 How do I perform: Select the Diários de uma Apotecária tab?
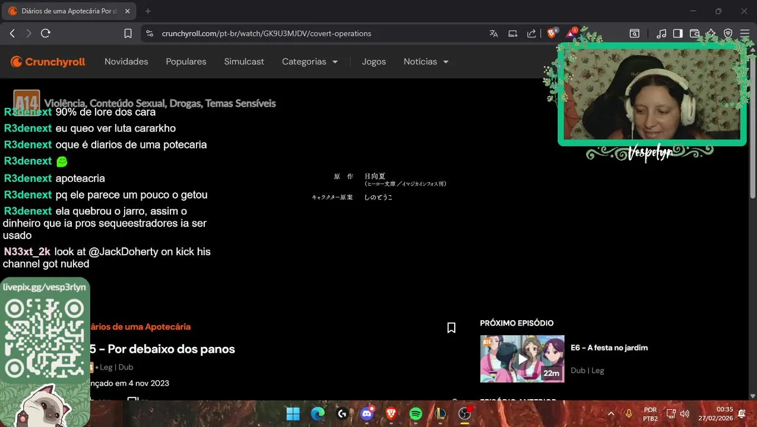click(69, 11)
